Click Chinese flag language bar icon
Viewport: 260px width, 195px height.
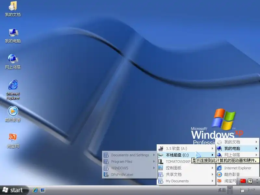[x=243, y=181]
